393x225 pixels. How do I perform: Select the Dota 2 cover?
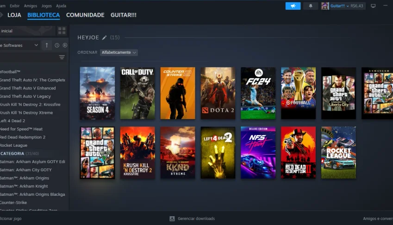click(218, 93)
